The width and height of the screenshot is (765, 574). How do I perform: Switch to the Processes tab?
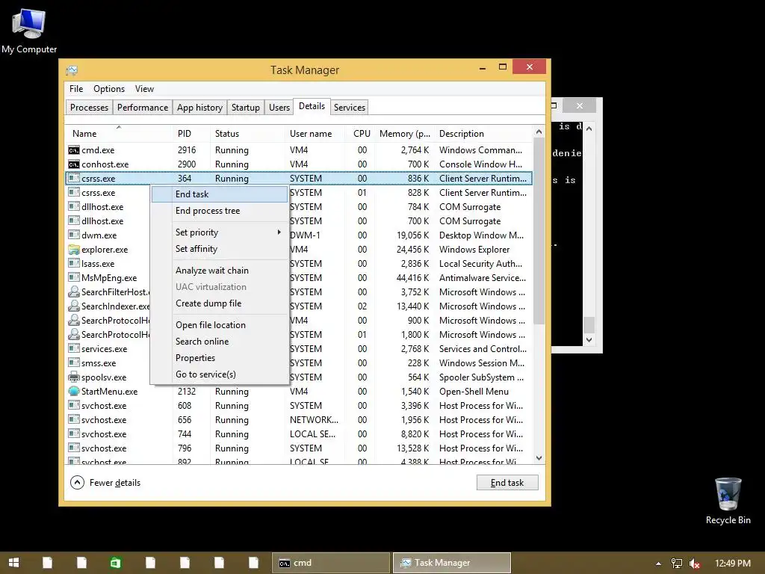[x=90, y=108]
